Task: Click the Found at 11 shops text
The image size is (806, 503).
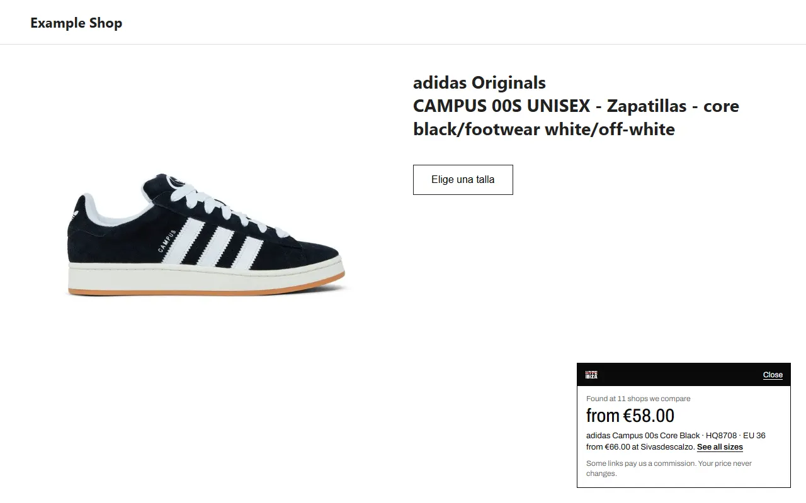Action: tap(638, 399)
